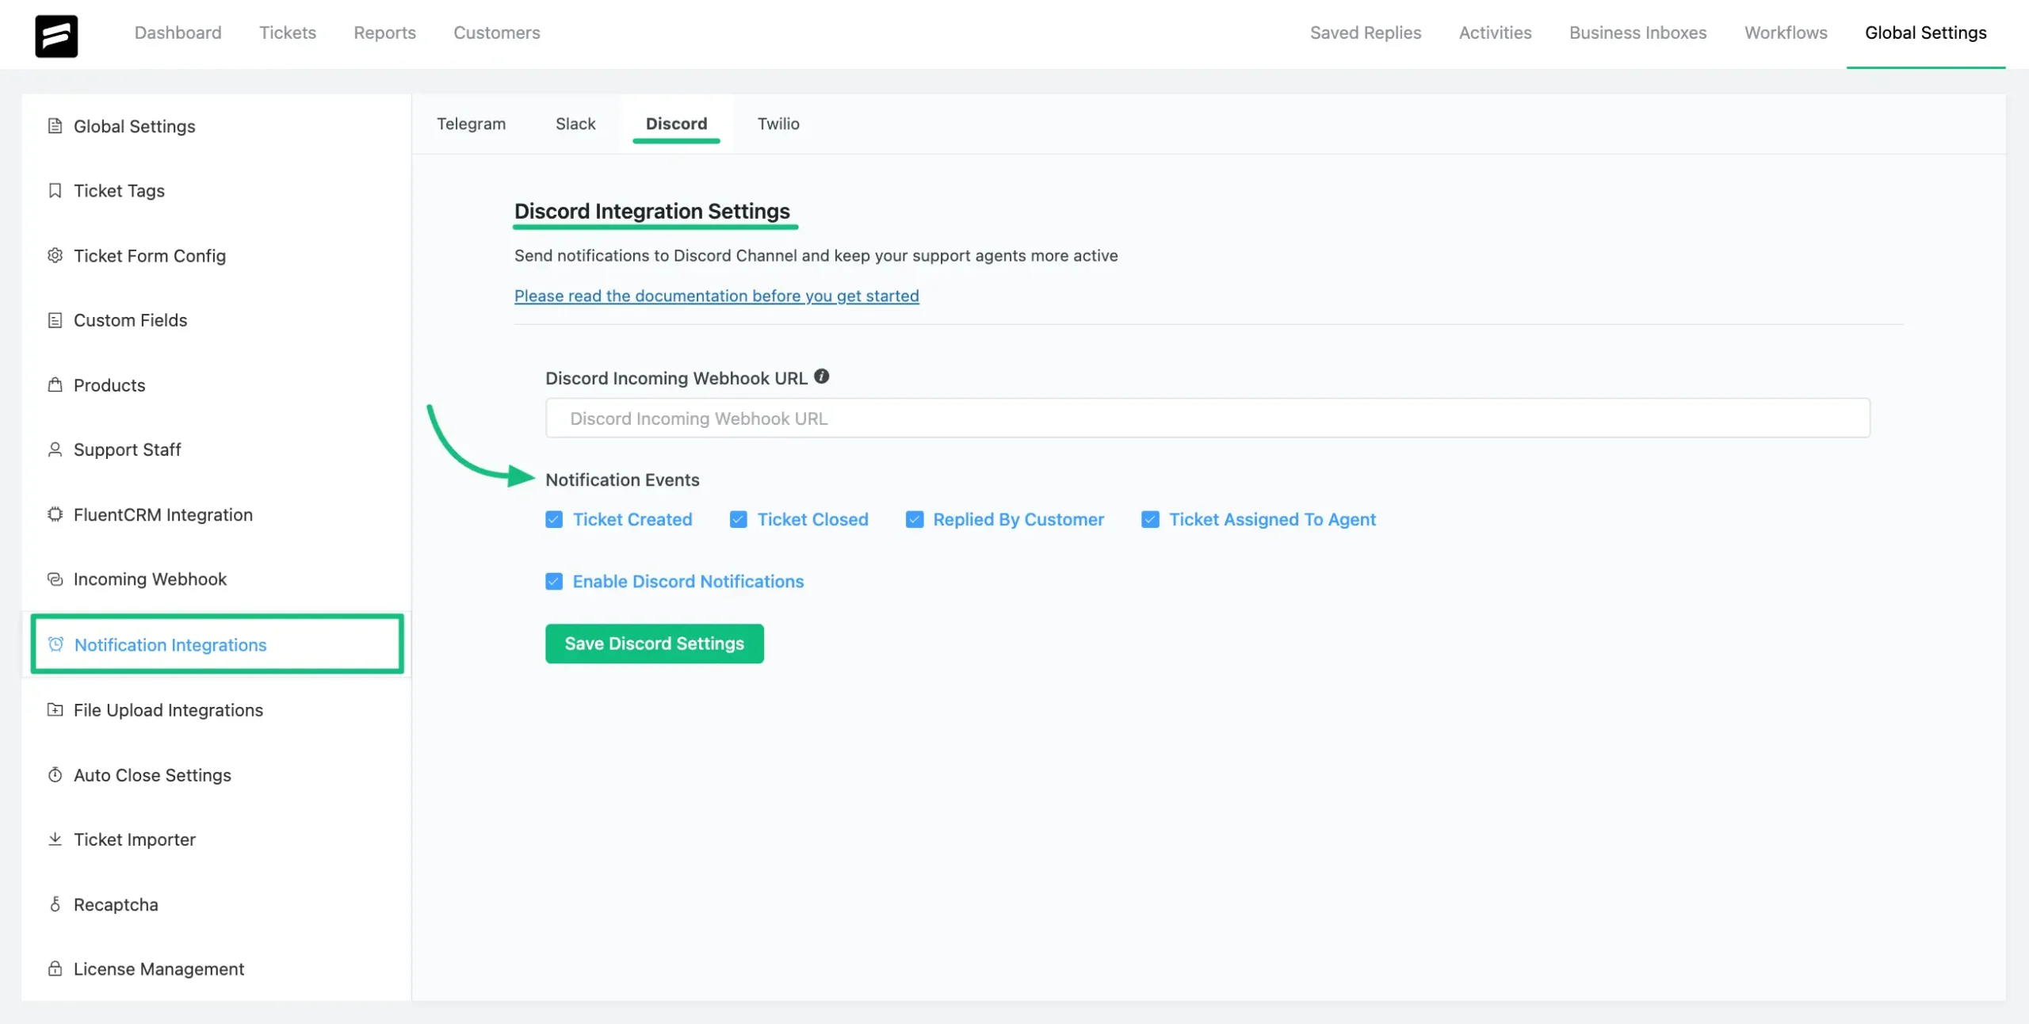
Task: Open Workflows in top navigation
Action: (1786, 32)
